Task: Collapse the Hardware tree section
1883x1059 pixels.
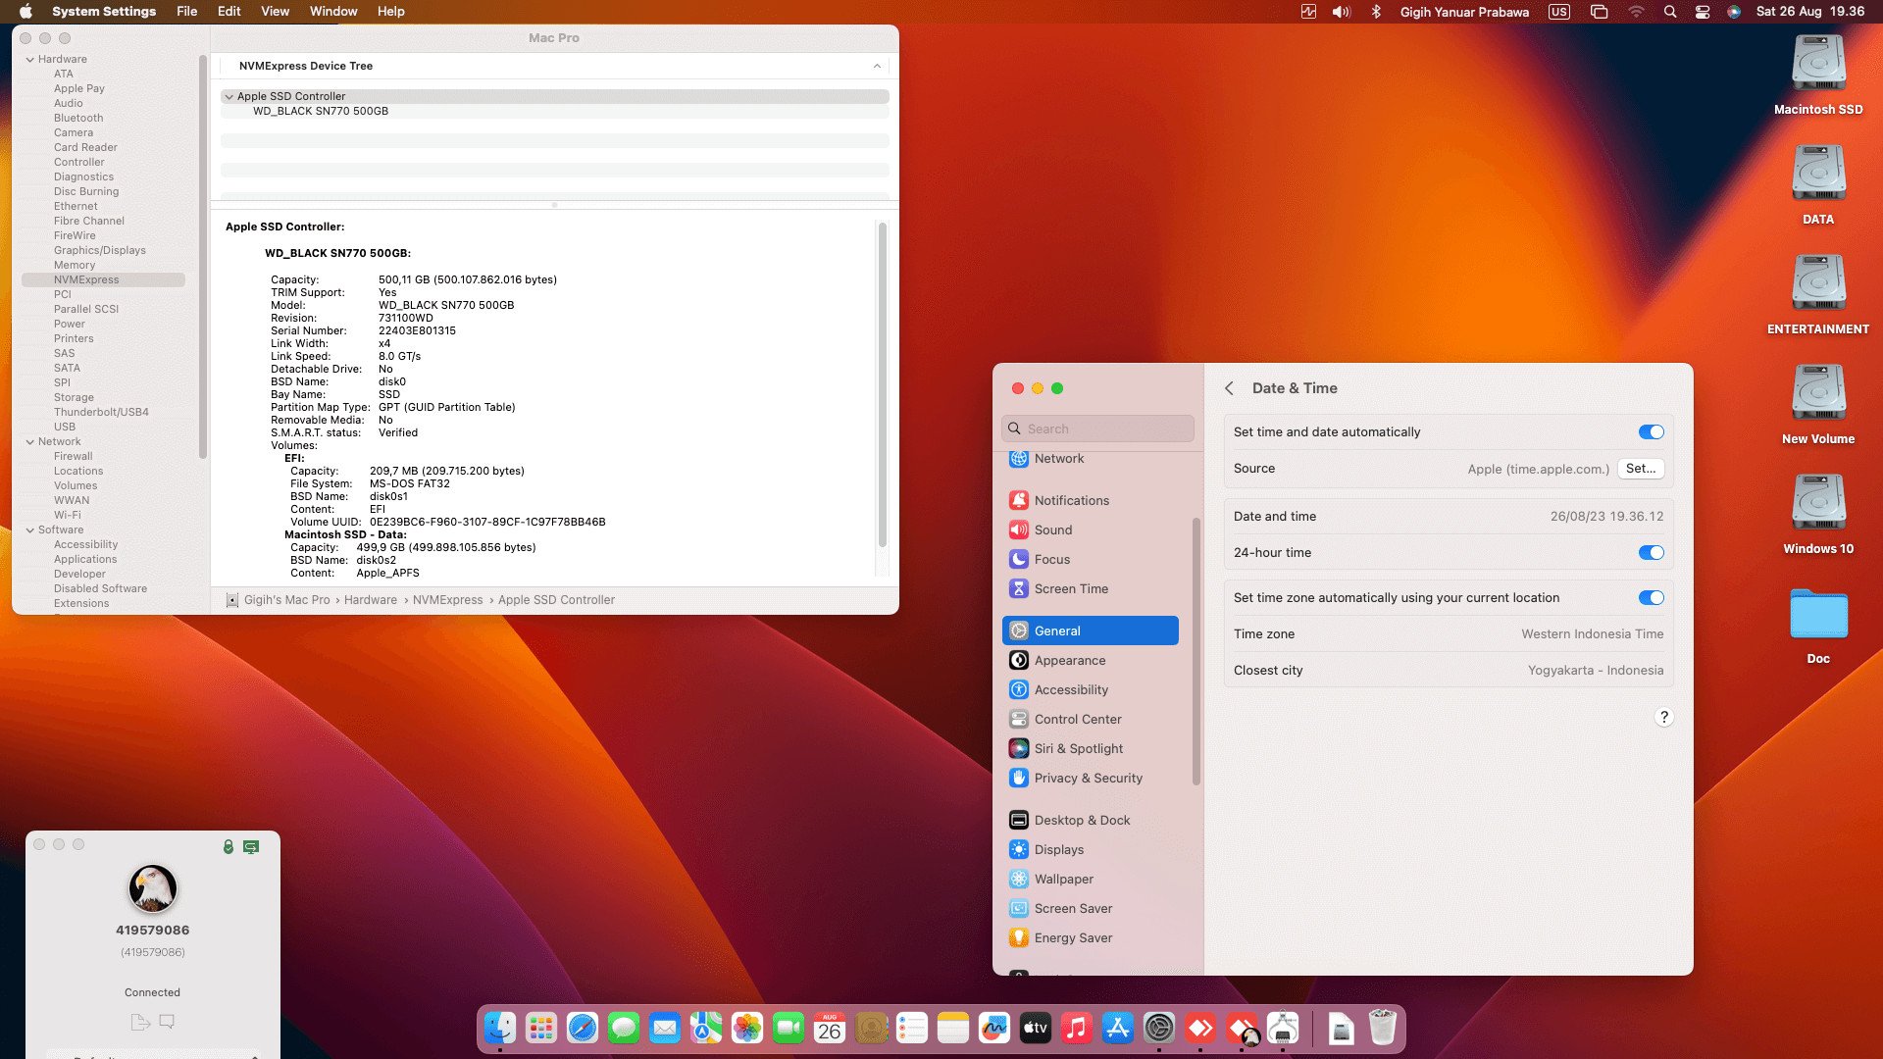Action: [x=30, y=59]
